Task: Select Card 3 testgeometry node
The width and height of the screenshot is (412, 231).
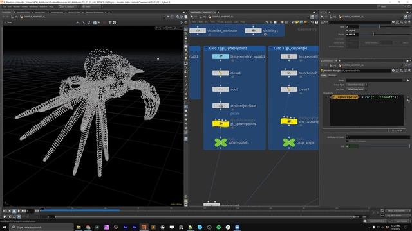Action: [x=289, y=56]
